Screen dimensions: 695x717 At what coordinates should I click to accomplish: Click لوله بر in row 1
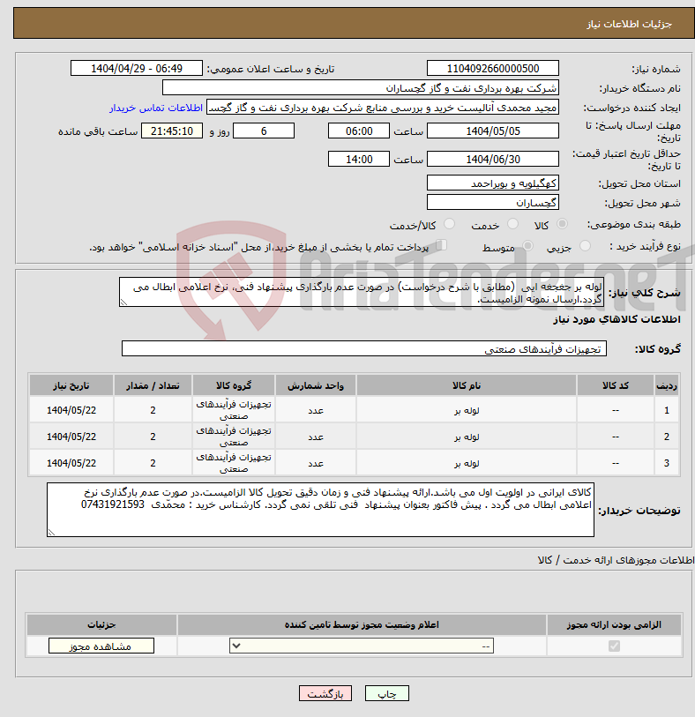point(467,411)
